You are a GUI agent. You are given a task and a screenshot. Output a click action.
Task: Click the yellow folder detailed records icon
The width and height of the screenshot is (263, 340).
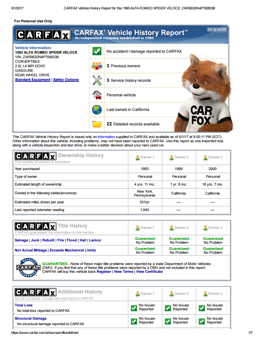tap(97, 124)
